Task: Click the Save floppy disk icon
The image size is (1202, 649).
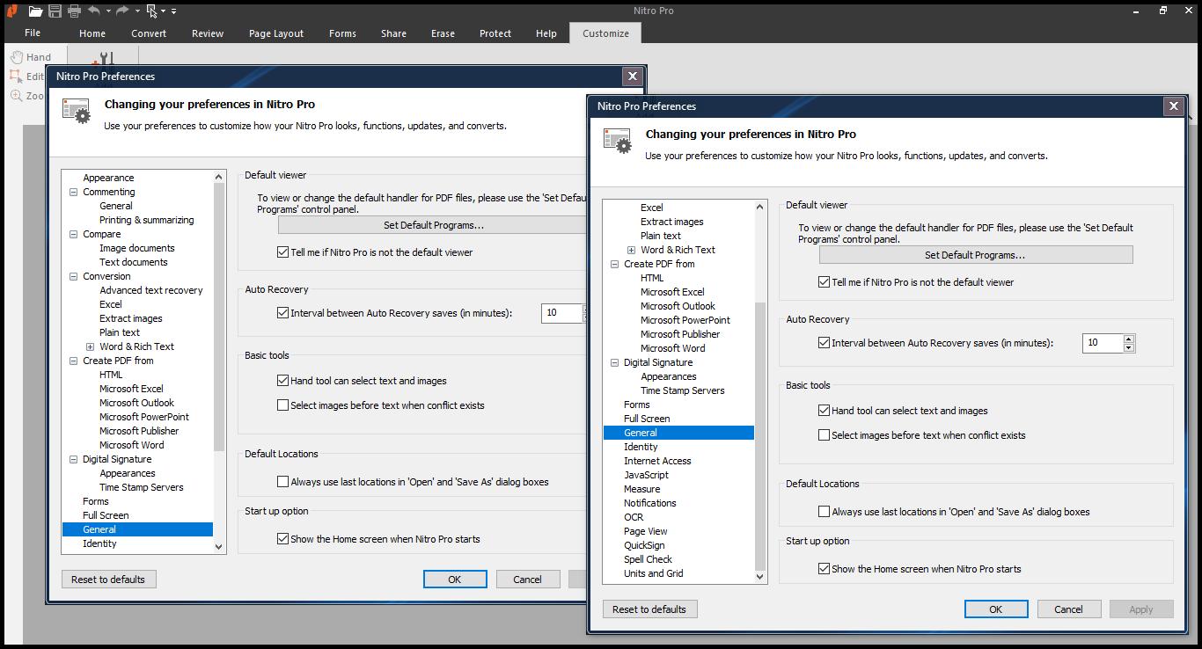Action: click(x=55, y=11)
